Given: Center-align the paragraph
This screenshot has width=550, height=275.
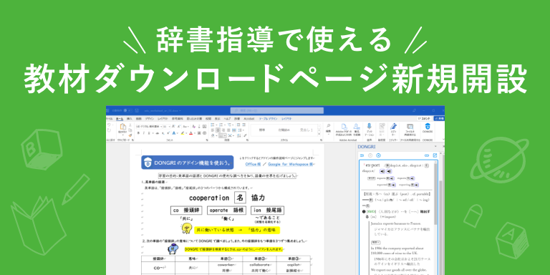Looking at the screenshot, I should pyautogui.click(x=218, y=130).
